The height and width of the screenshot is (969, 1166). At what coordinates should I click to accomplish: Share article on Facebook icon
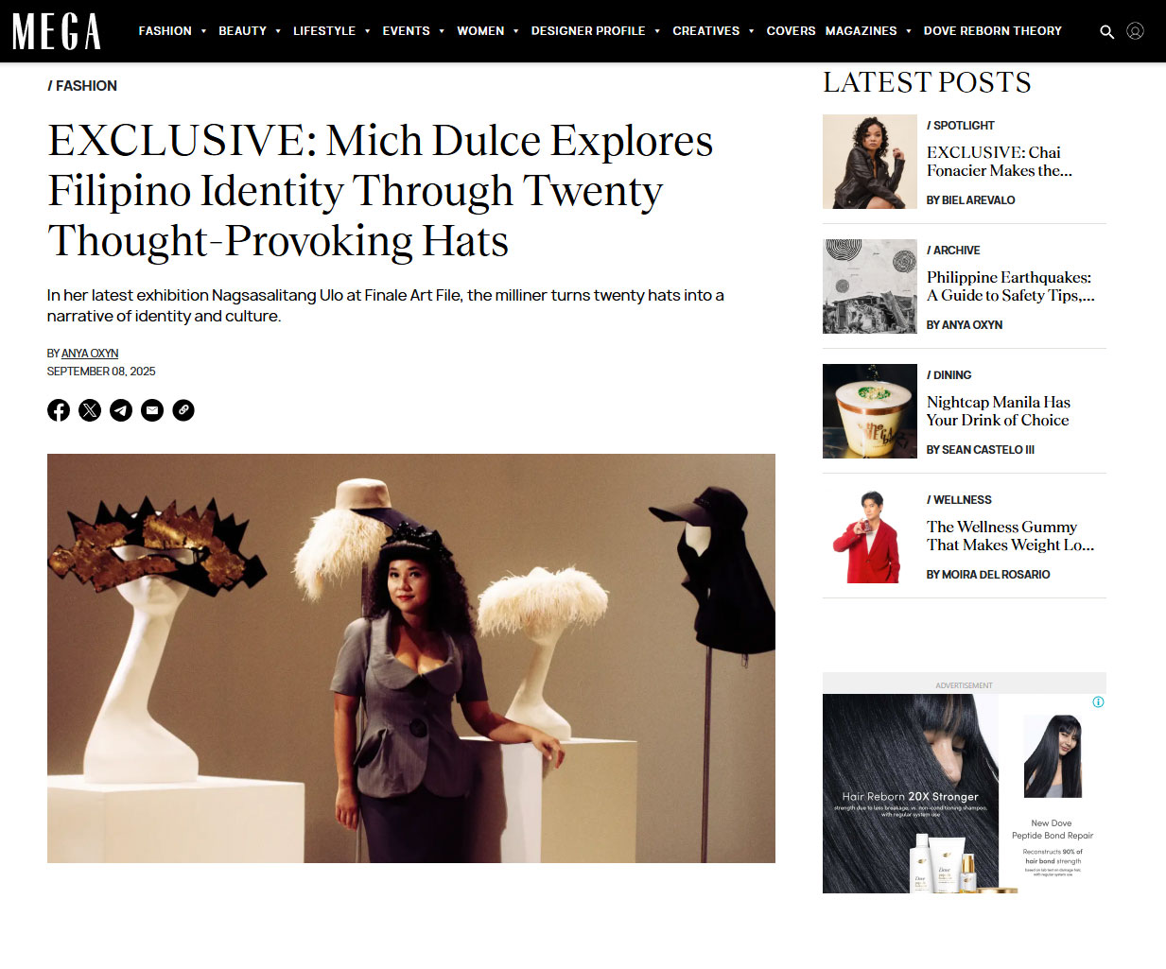59,410
